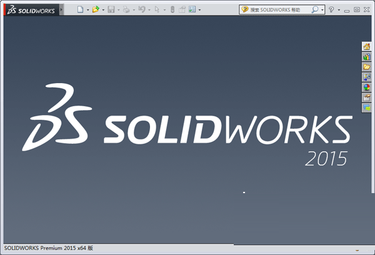Image resolution: width=375 pixels, height=255 pixels.
Task: Open the New document dropdown arrow
Action: (87, 10)
